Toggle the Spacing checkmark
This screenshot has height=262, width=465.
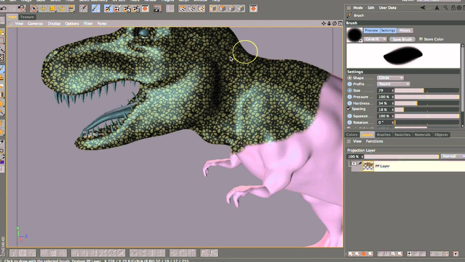(349, 109)
